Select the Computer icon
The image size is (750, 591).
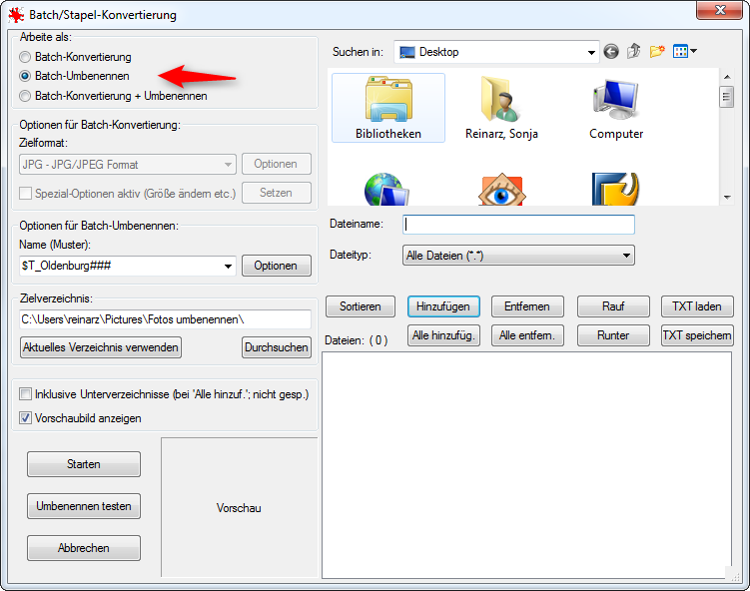616,108
